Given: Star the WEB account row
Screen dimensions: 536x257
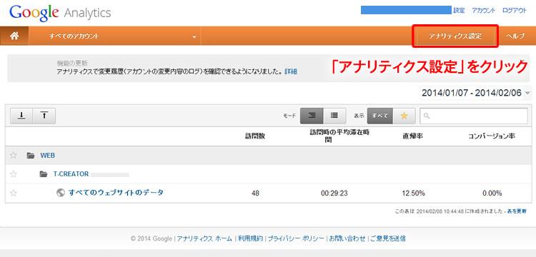Looking at the screenshot, I should tap(14, 156).
